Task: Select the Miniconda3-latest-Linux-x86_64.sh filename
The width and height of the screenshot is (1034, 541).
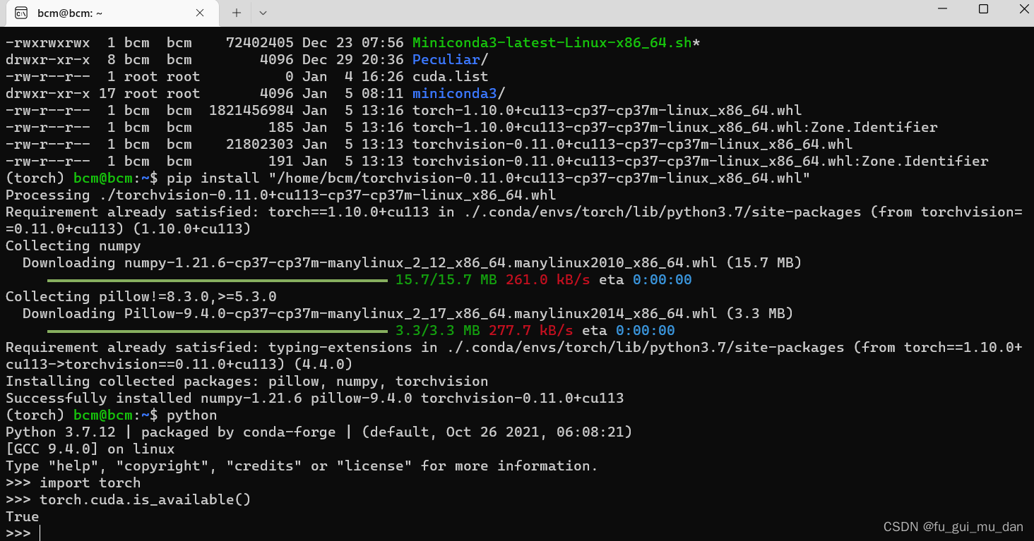Action: click(x=549, y=42)
